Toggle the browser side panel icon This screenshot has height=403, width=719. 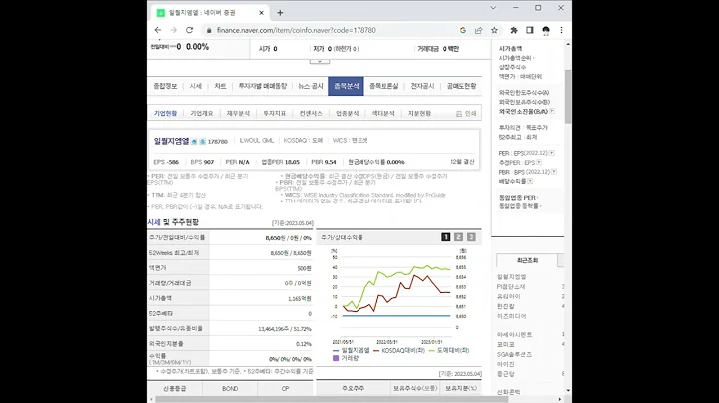click(530, 30)
